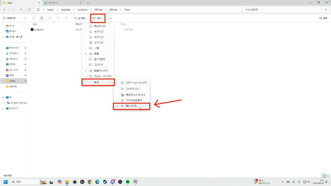Click the 詳細 details pane button
The width and height of the screenshot is (331, 186).
tap(323, 18)
